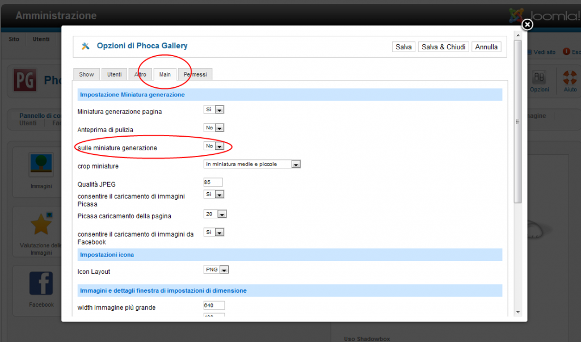Click the Opzioni toolbar icon in the background

539,81
